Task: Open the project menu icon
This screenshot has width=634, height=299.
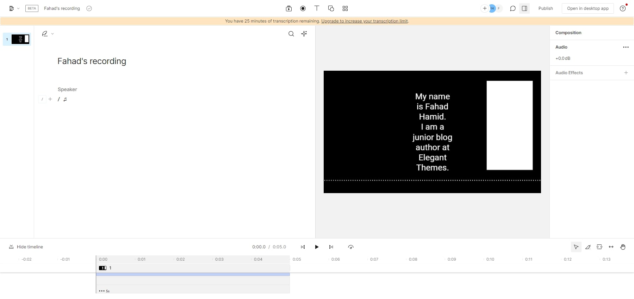Action: [12, 8]
